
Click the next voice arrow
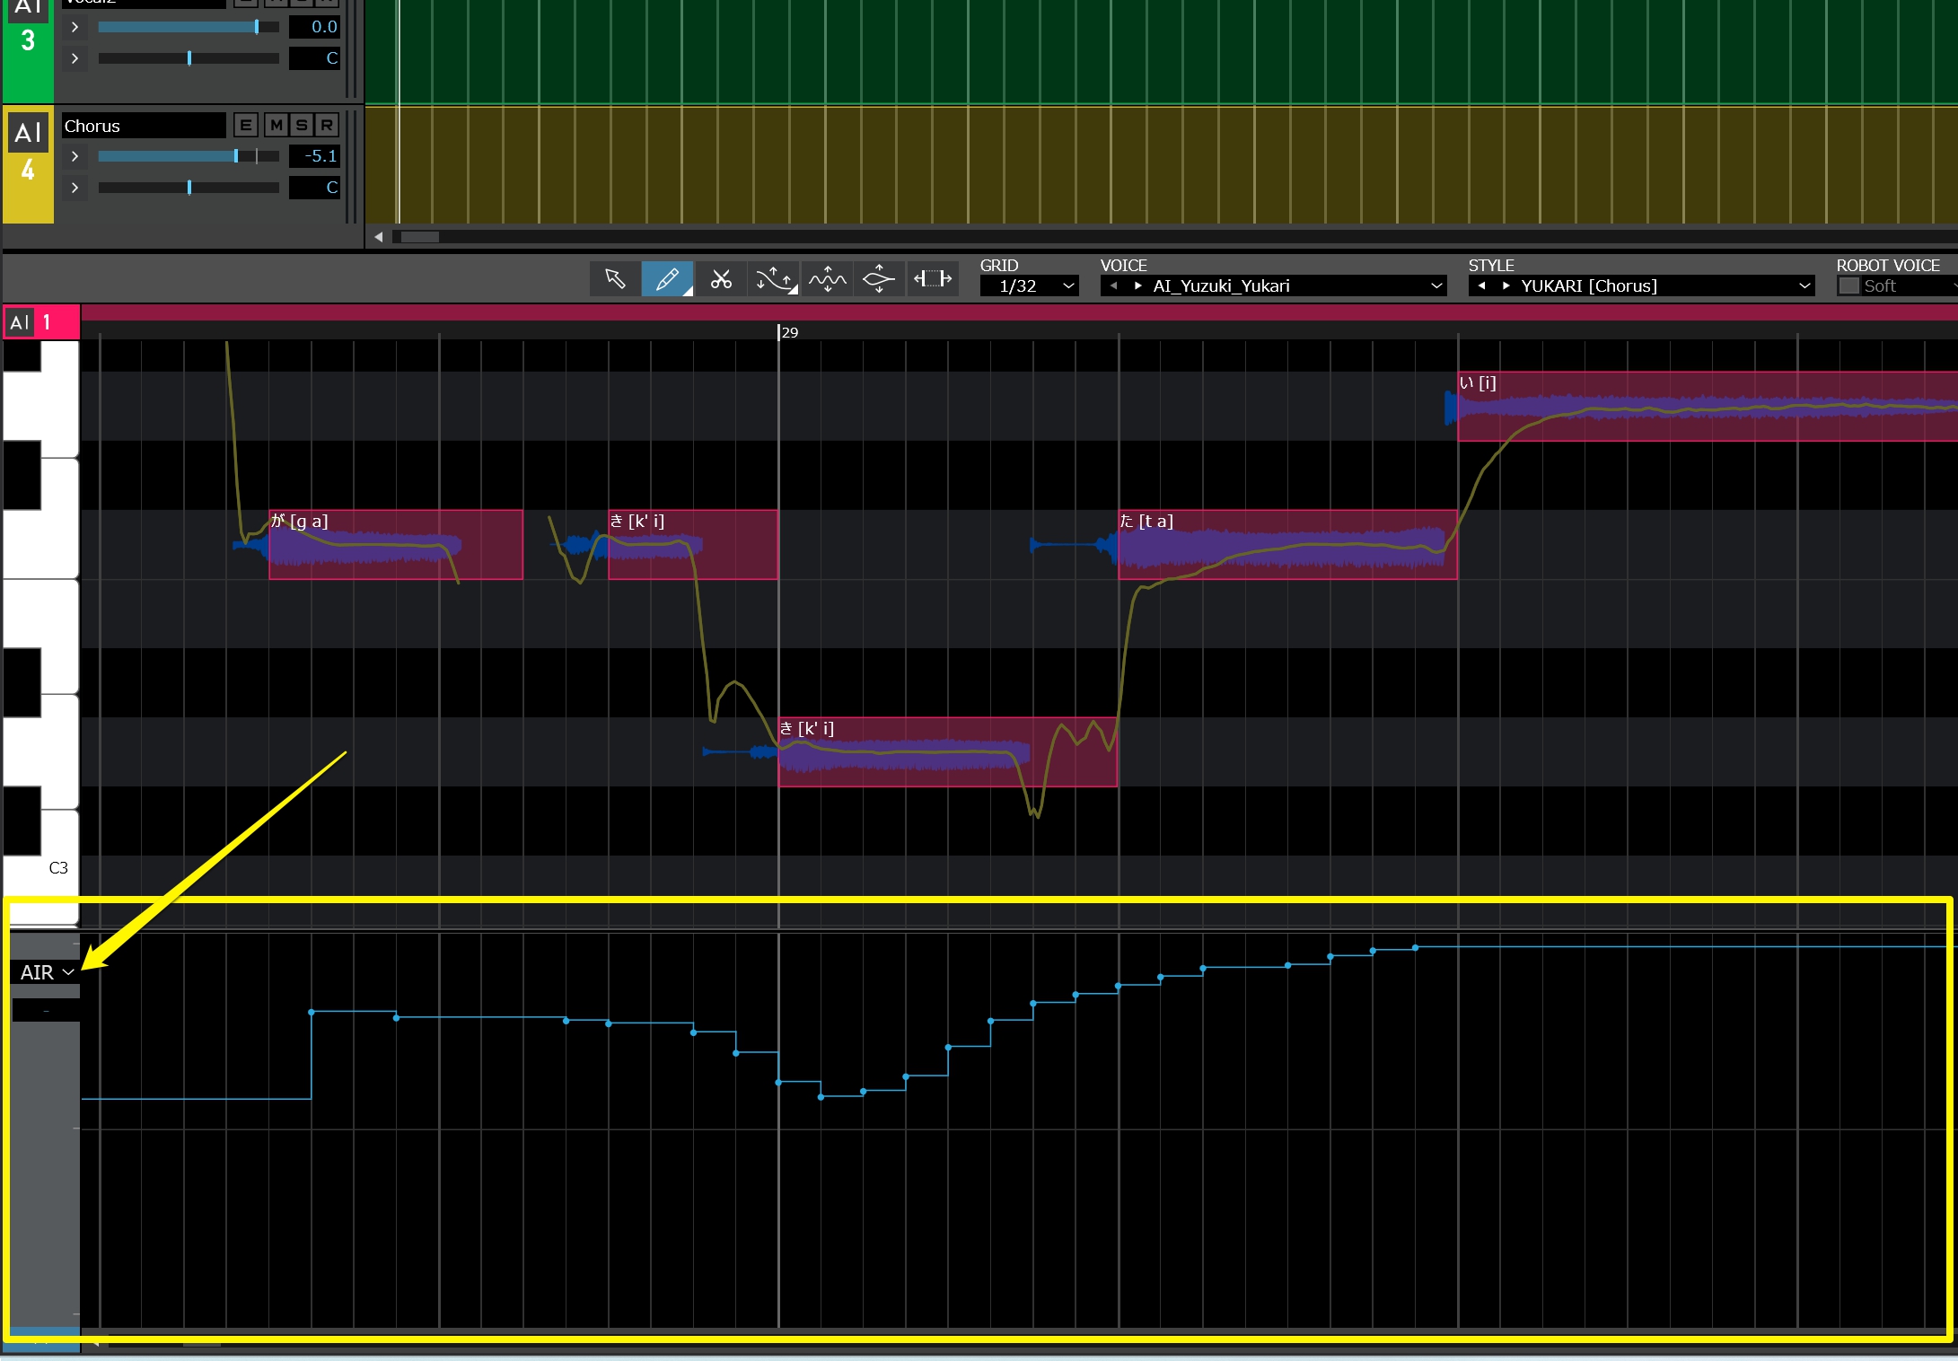click(1138, 286)
